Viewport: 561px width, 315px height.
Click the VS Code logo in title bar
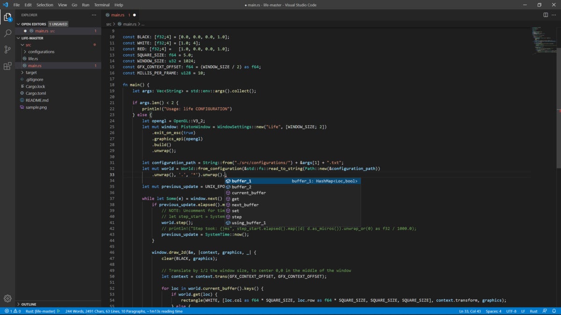coord(5,5)
